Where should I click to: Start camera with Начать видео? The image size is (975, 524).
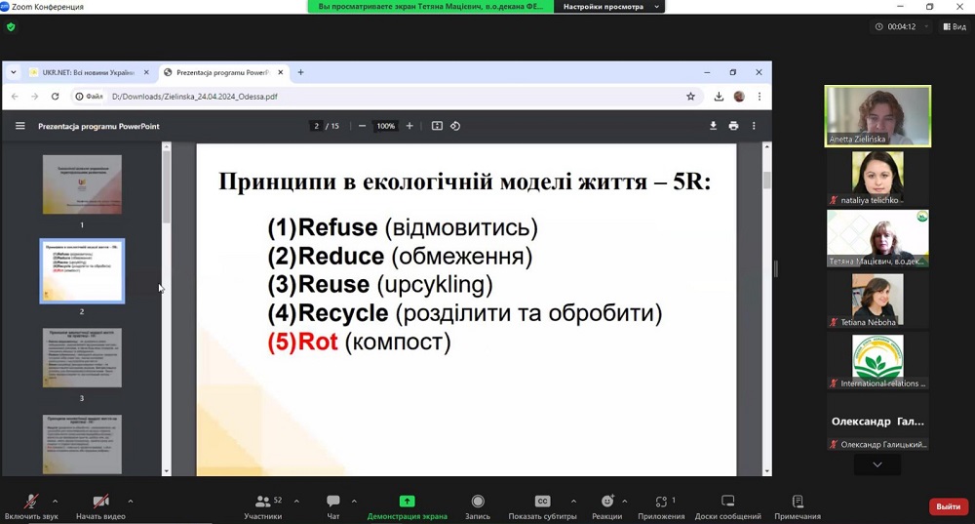(100, 502)
